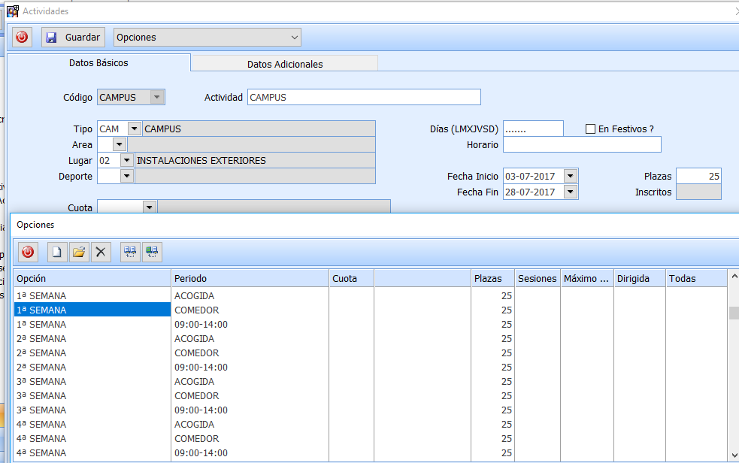Click the Horario input field
Viewport: 739px width, 463px height.
581,144
